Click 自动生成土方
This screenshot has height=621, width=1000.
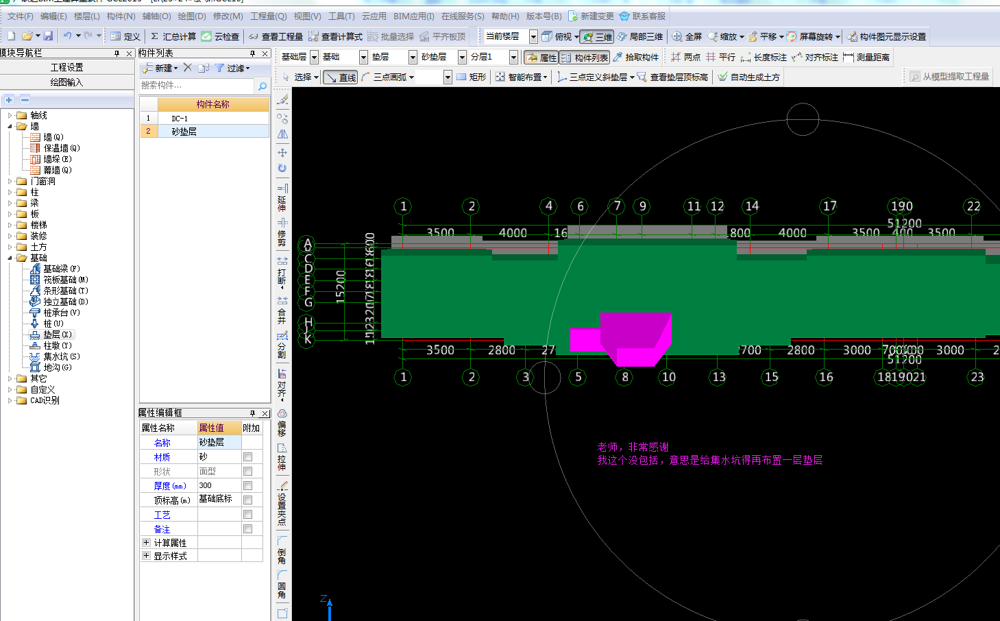[x=748, y=77]
